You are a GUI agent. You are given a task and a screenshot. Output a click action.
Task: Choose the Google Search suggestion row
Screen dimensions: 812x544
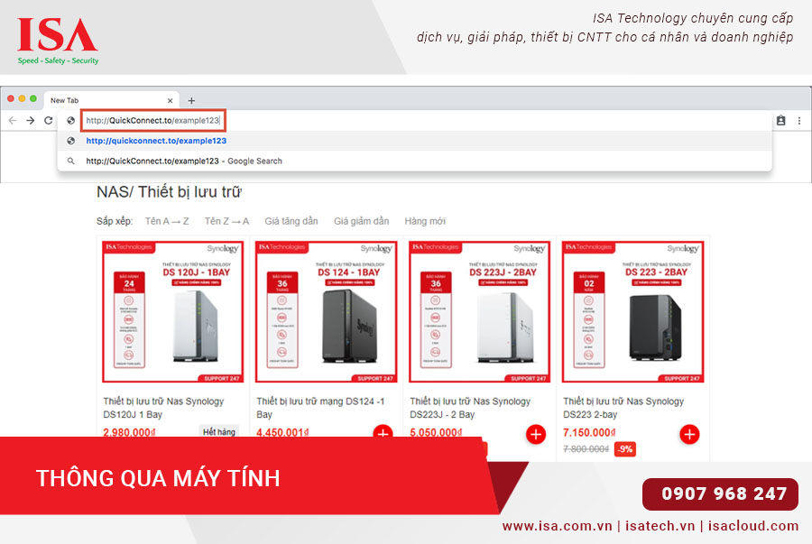pos(414,161)
